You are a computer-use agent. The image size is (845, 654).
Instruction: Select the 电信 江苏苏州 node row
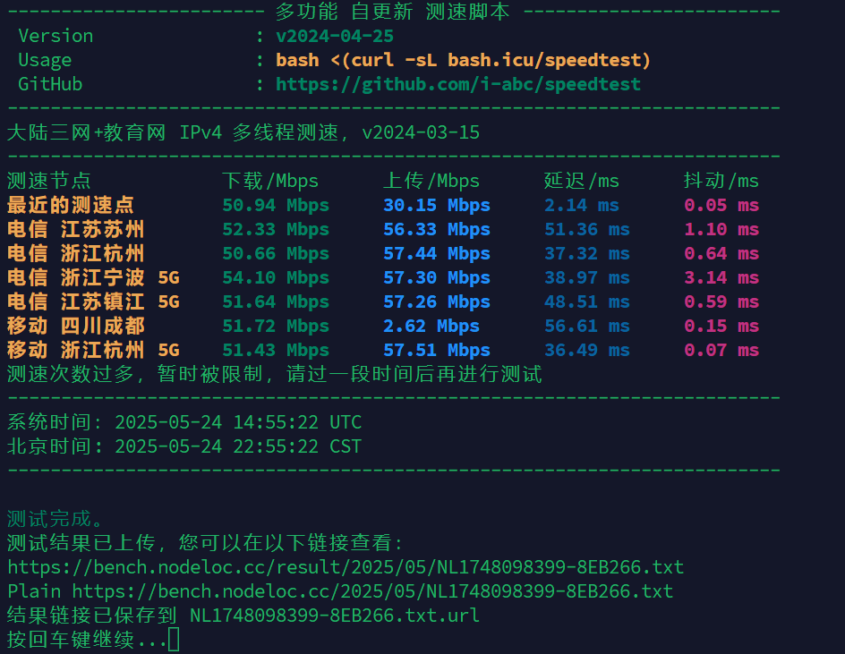(x=382, y=229)
